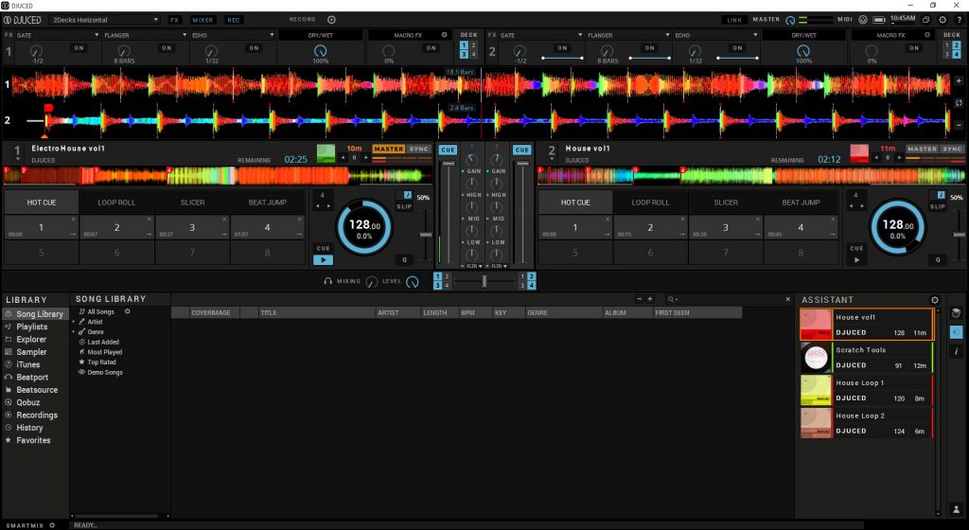
Task: Clear the search with the X icon
Action: pyautogui.click(x=788, y=299)
